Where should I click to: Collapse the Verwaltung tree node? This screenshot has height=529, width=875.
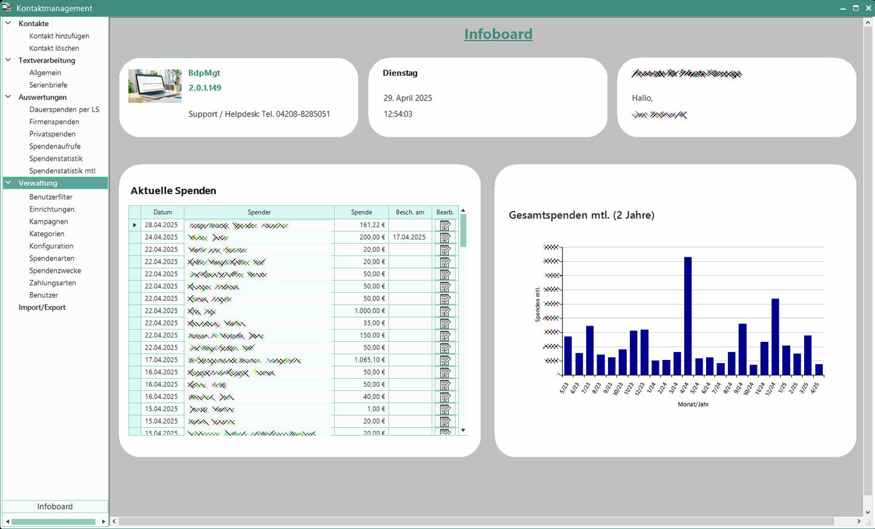pyautogui.click(x=8, y=183)
